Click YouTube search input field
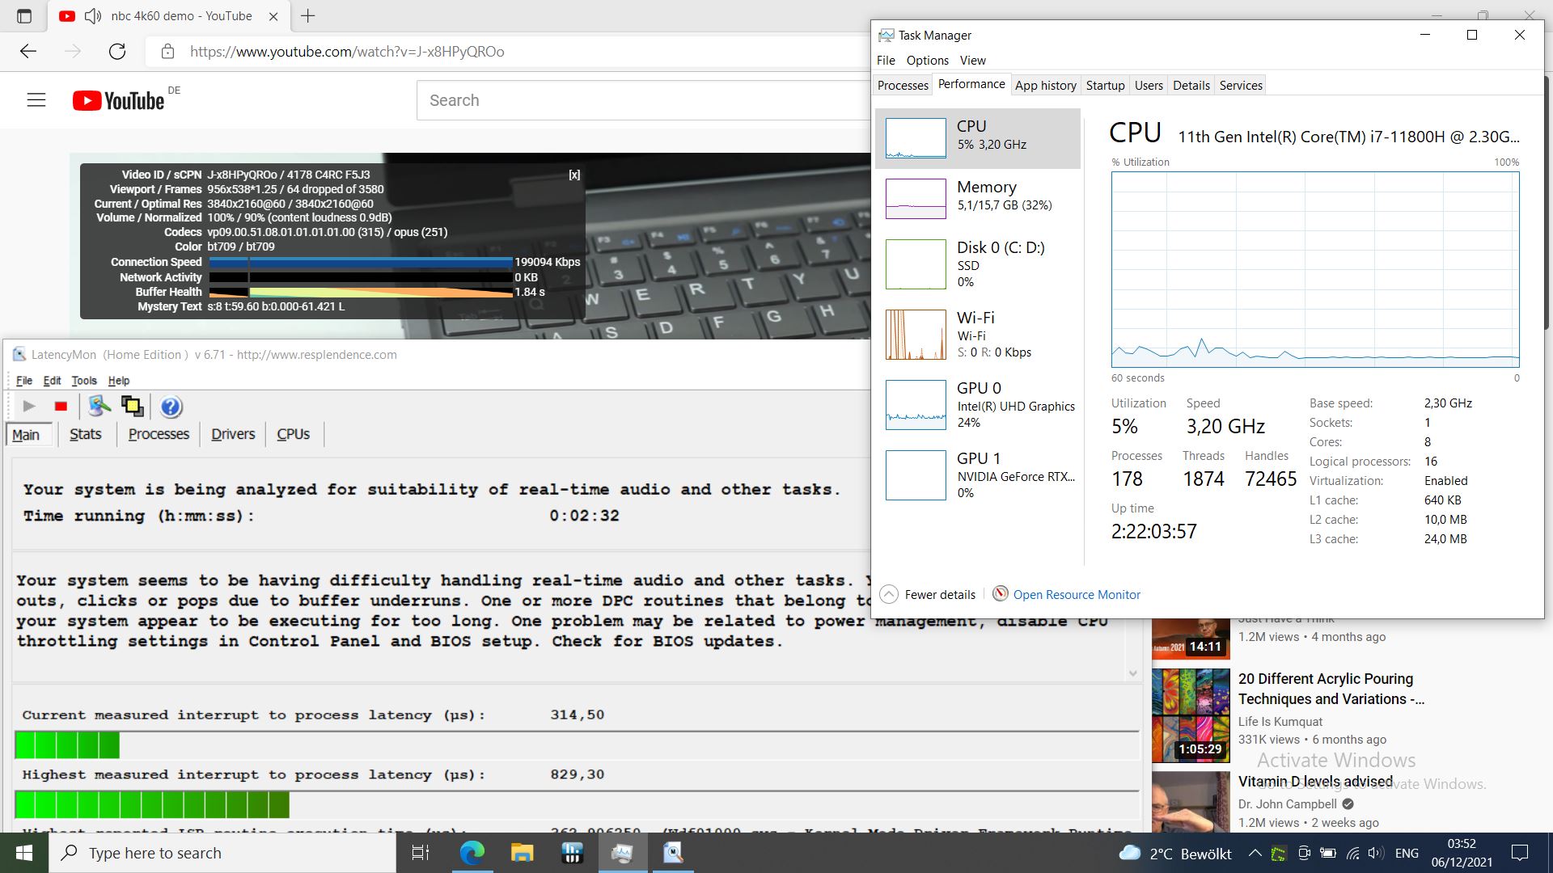This screenshot has height=873, width=1553. point(643,100)
